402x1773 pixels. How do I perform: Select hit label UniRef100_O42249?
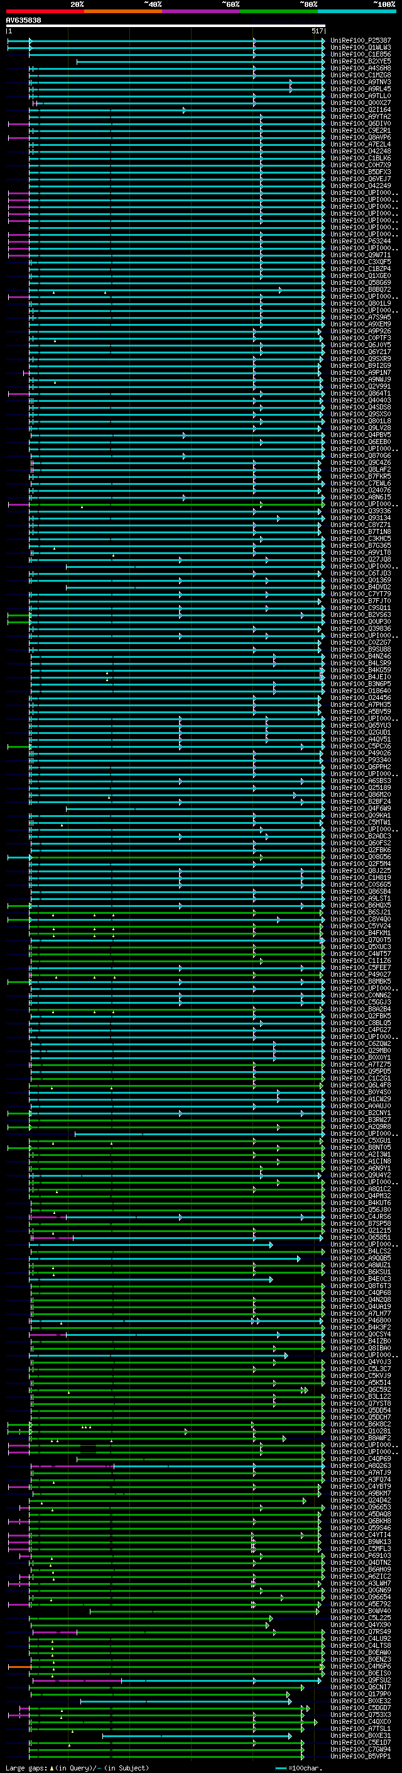coord(361,186)
